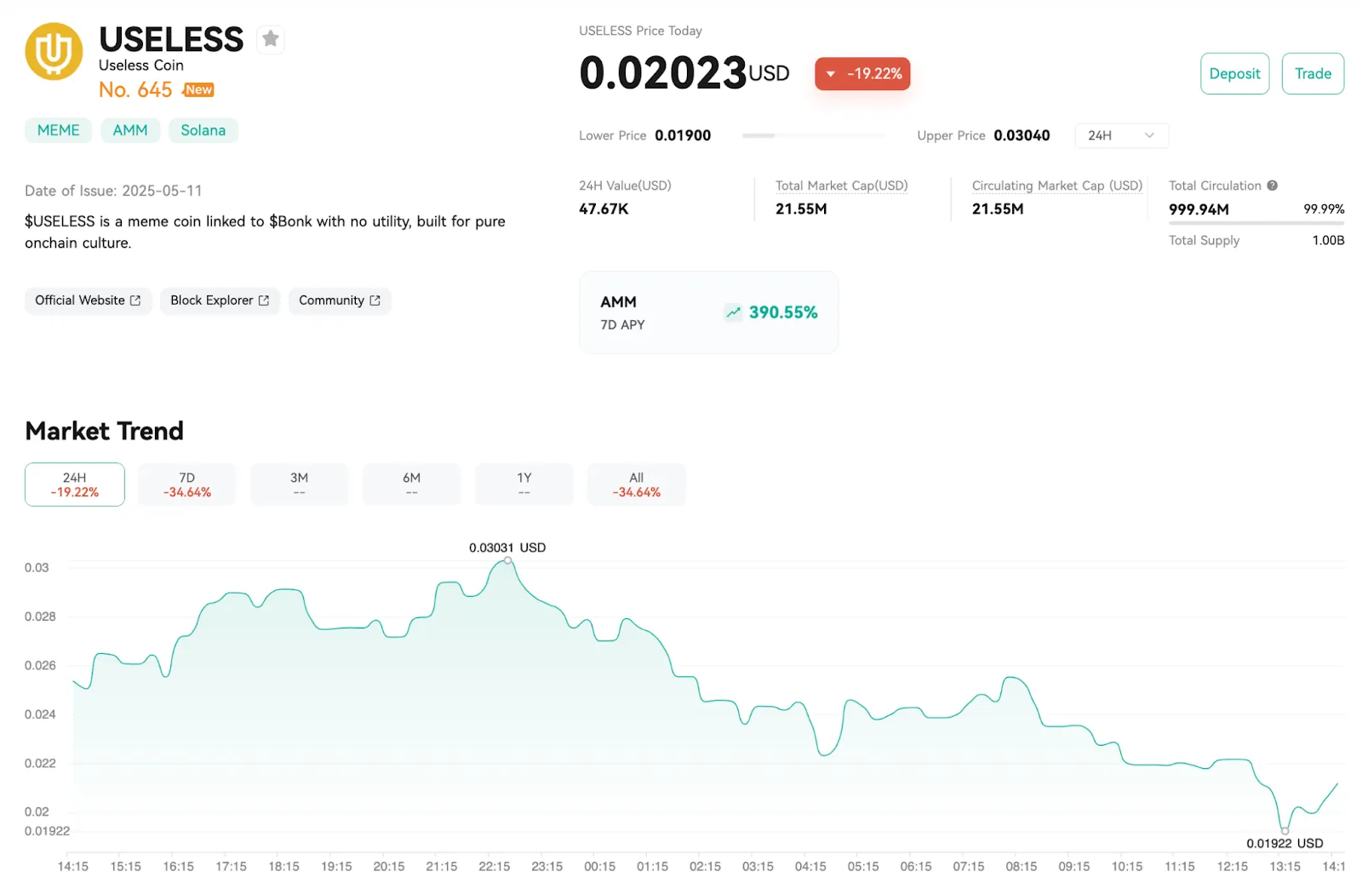
Task: Switch to the 6M market trend tab
Action: [x=411, y=484]
